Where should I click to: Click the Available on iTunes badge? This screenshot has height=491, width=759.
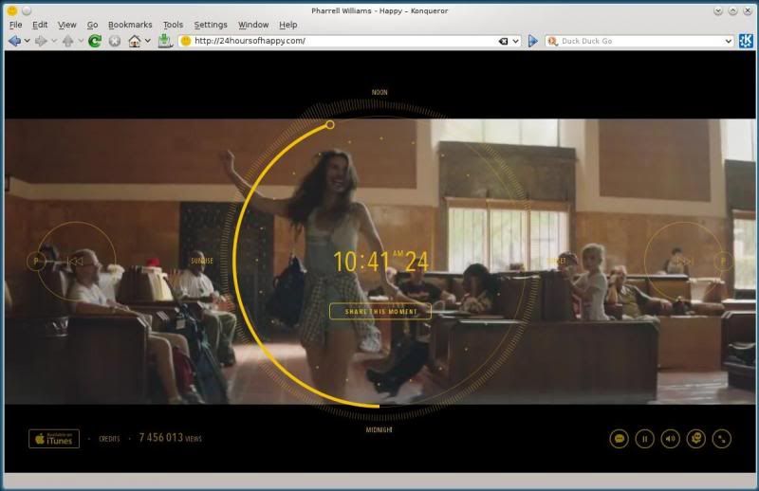pyautogui.click(x=54, y=439)
